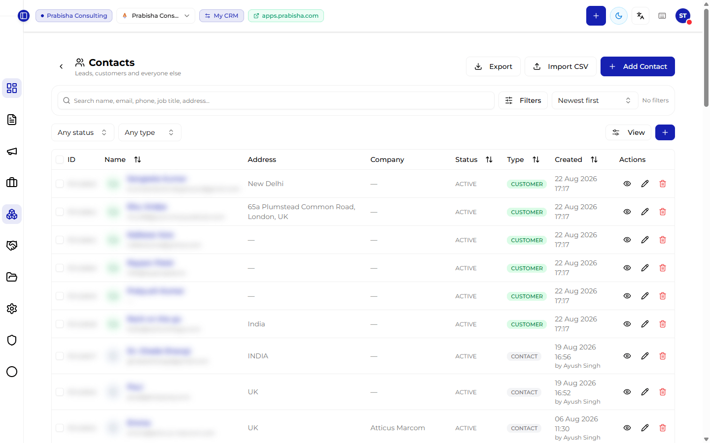Open the keyboard shortcuts icon
Viewport: 710px width, 443px height.
pyautogui.click(x=662, y=16)
